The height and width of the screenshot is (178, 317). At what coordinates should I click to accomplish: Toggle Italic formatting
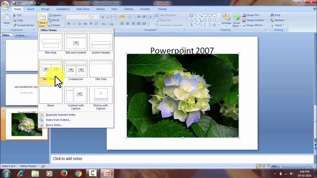74,24
